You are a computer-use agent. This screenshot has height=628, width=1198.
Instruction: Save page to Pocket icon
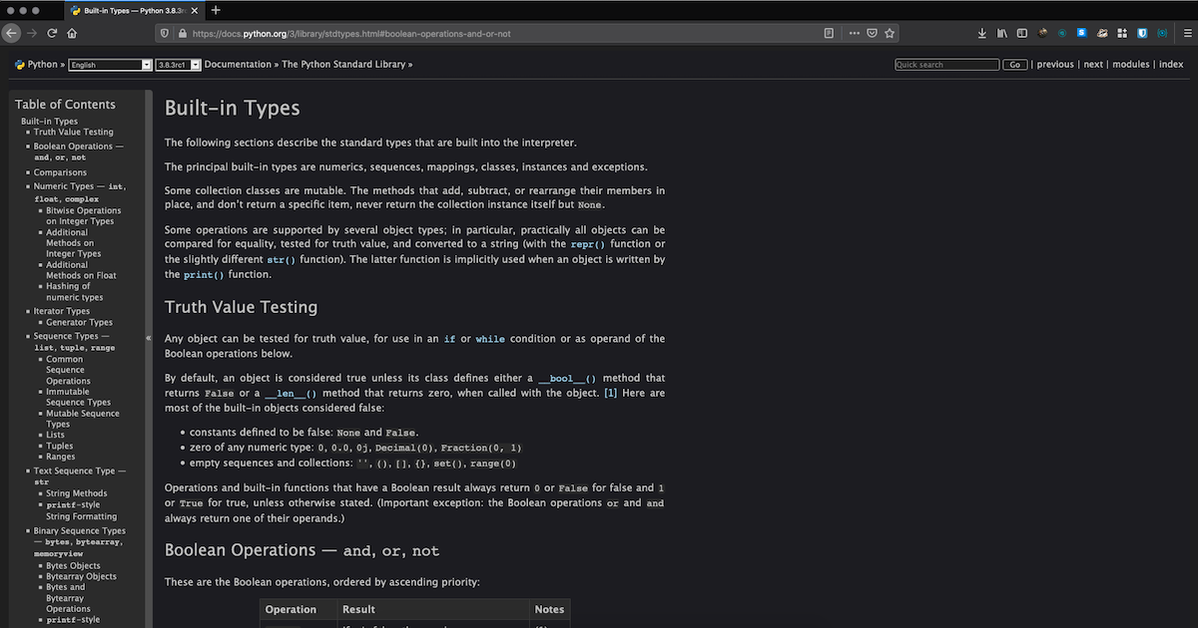(x=872, y=33)
